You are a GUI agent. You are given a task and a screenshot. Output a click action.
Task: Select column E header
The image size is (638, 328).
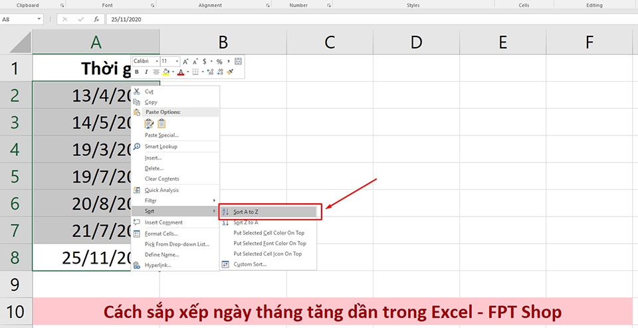coord(503,42)
